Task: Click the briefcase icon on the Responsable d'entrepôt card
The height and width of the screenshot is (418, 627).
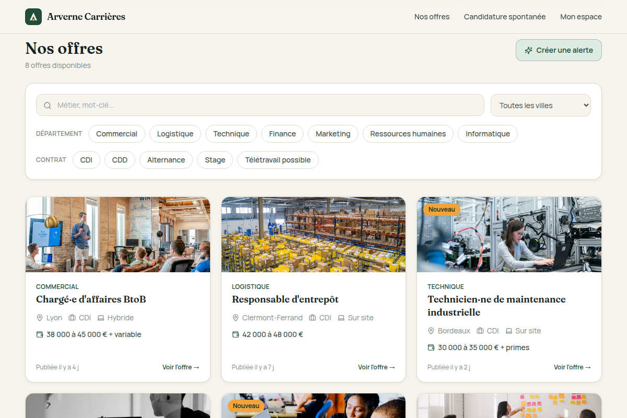Action: pos(312,318)
